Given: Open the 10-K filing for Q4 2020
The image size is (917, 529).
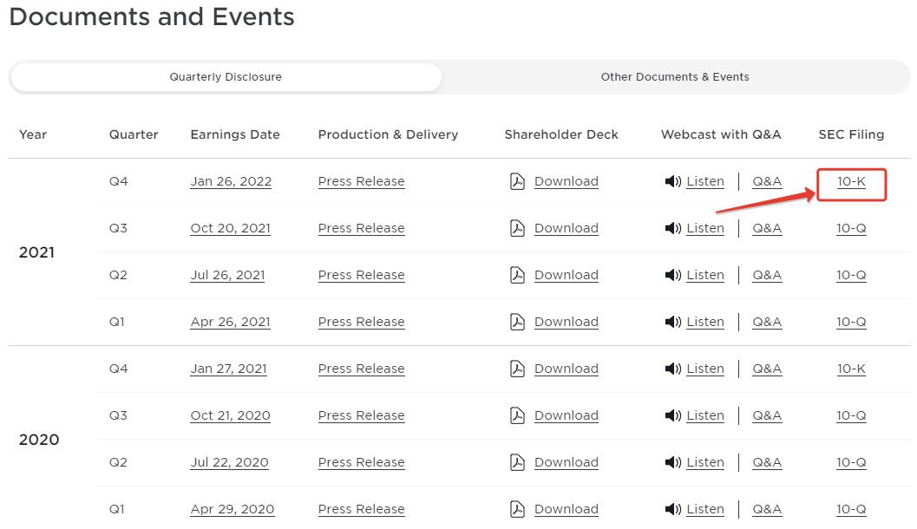Looking at the screenshot, I should pyautogui.click(x=851, y=369).
